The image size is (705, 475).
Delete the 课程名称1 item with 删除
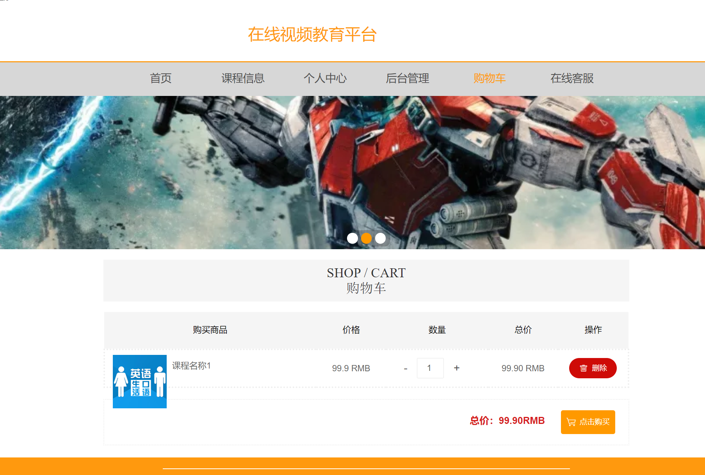pyautogui.click(x=593, y=368)
